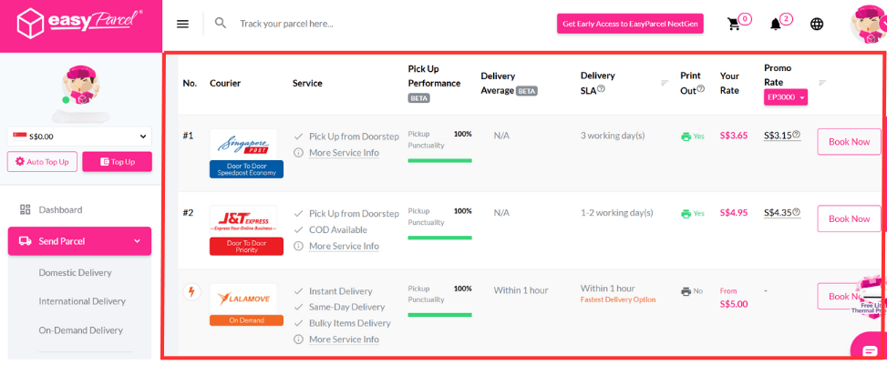Click the Delivery SLA sort icon

tap(665, 83)
